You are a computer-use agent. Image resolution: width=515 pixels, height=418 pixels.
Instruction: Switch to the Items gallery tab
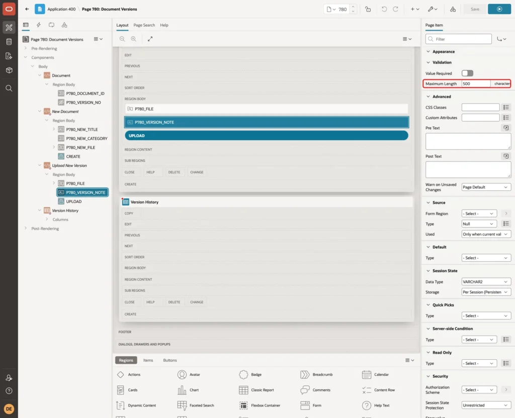click(x=148, y=360)
